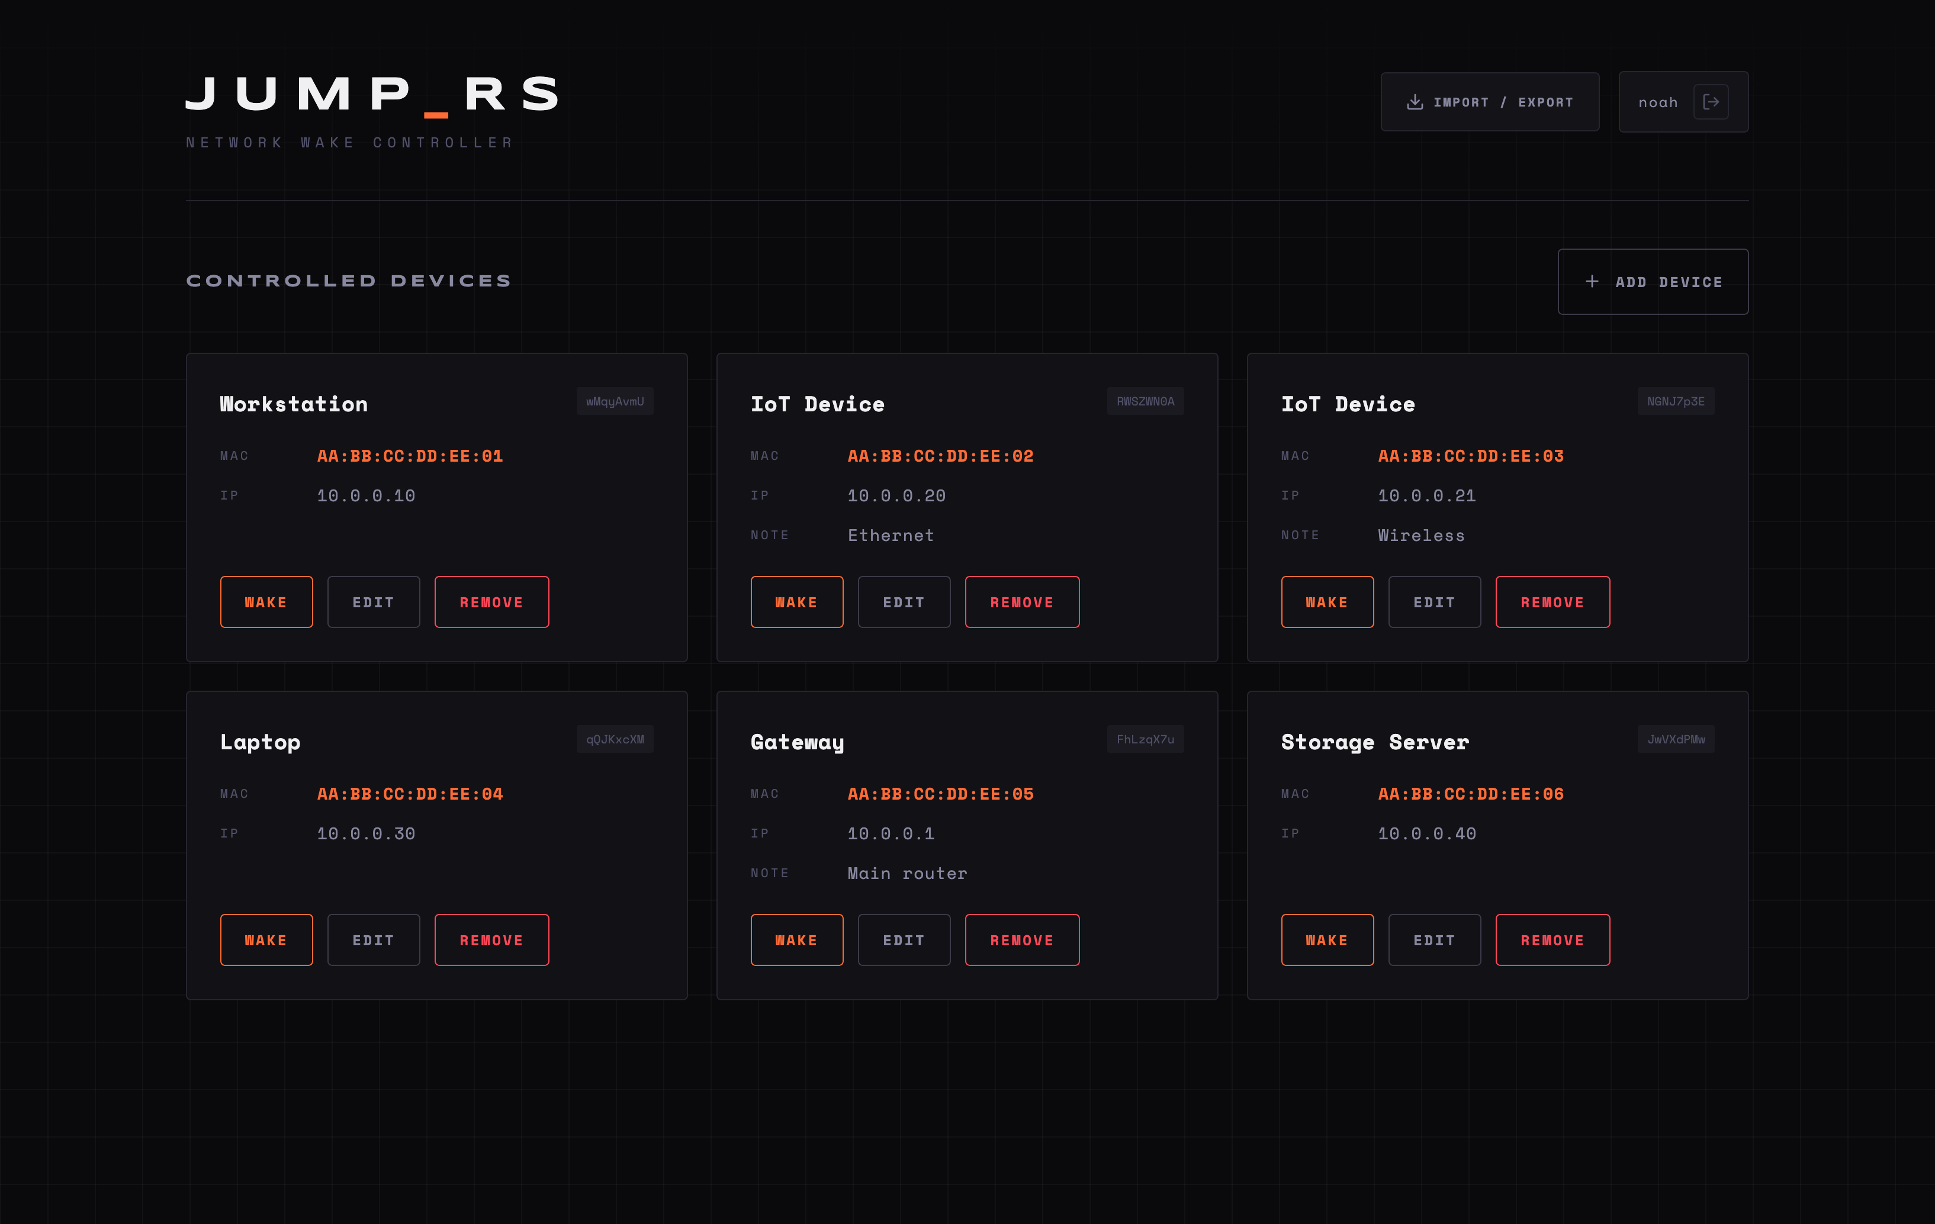Remove the Gateway device
The width and height of the screenshot is (1935, 1224).
point(1022,940)
